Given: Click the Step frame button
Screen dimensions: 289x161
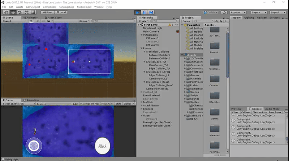Looking at the screenshot, I should pos(151,13).
